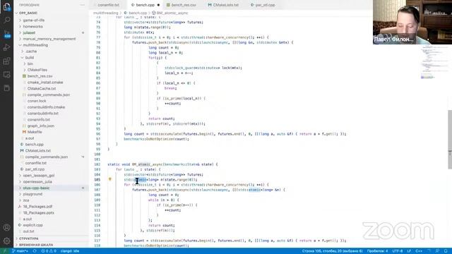The width and height of the screenshot is (452, 254).
Task: Expand the ВРЕМЕННАЯ ШКАЛА timeline section
Action: click(x=36, y=245)
